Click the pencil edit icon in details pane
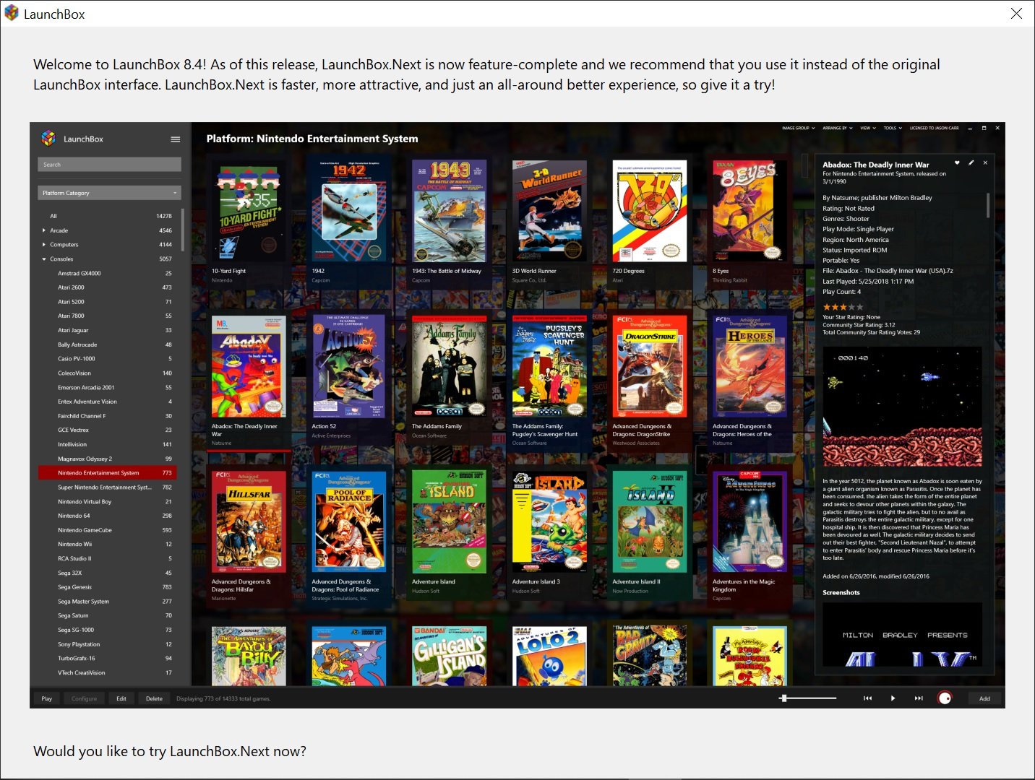 click(x=971, y=163)
